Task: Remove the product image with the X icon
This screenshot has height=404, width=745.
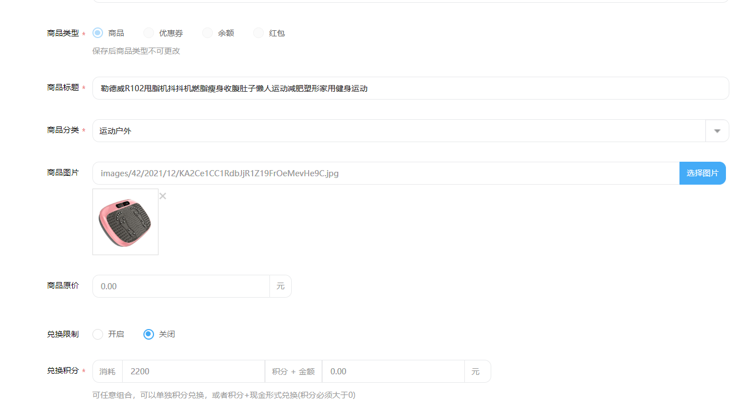Action: pyautogui.click(x=163, y=196)
